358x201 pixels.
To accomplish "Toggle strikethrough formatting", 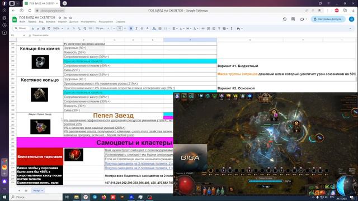I will [142, 28].
